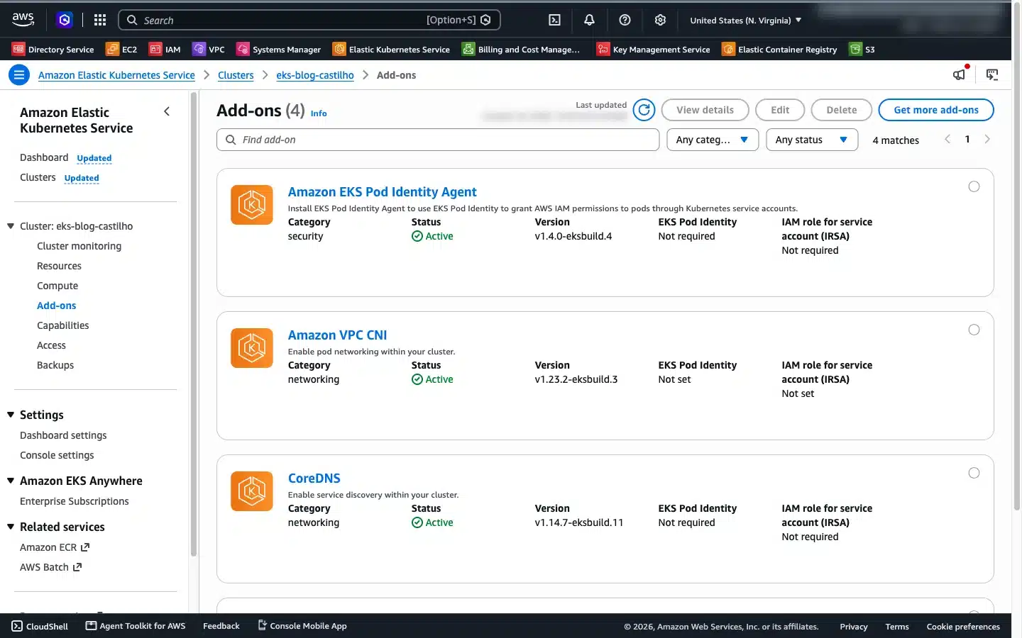Screen dimensions: 1022x638
Task: Open Capabilities in the sidebar
Action: point(62,325)
